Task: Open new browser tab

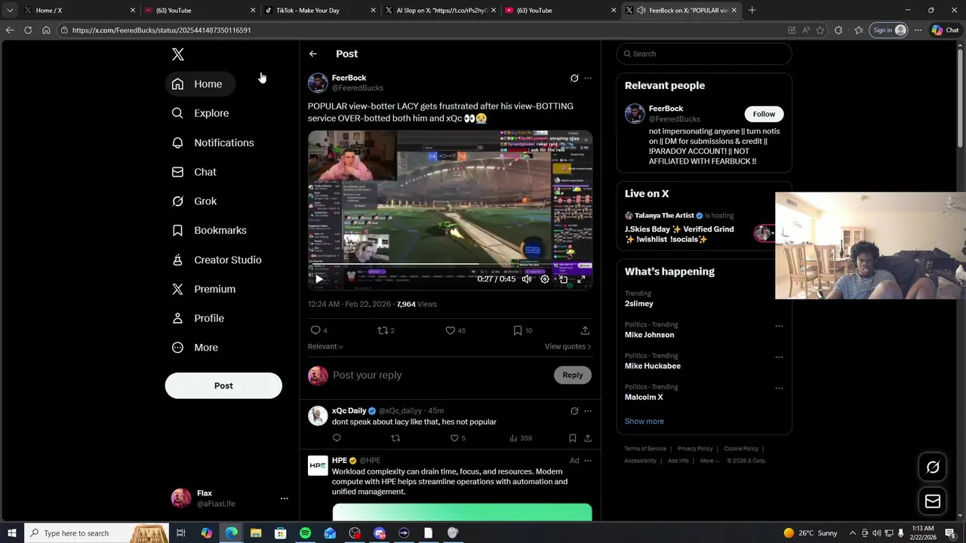Action: [x=752, y=11]
